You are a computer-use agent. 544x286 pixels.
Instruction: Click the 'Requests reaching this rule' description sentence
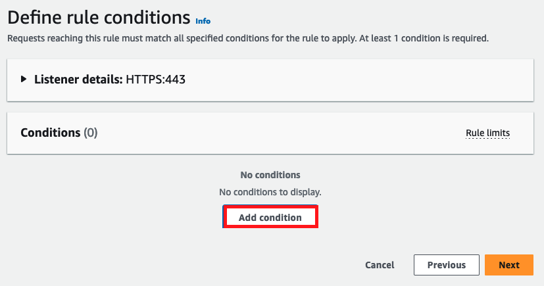pyautogui.click(x=132, y=39)
